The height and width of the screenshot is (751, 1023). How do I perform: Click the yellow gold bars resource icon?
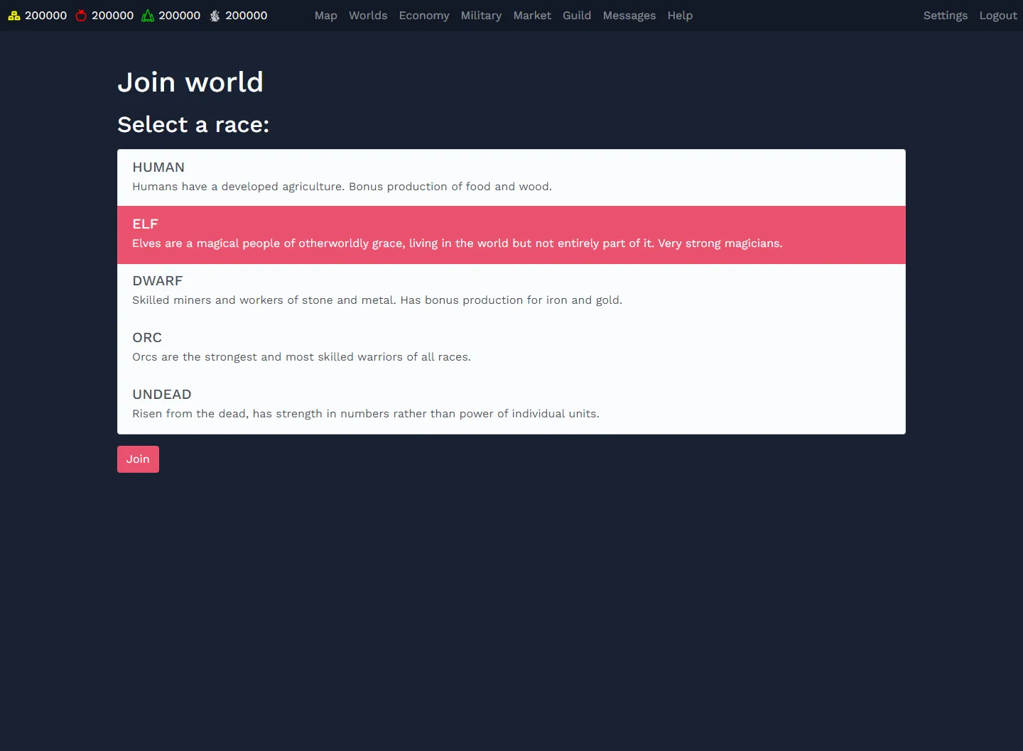(14, 16)
